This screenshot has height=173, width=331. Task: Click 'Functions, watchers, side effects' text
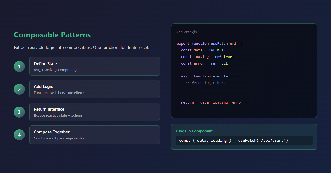(x=59, y=93)
